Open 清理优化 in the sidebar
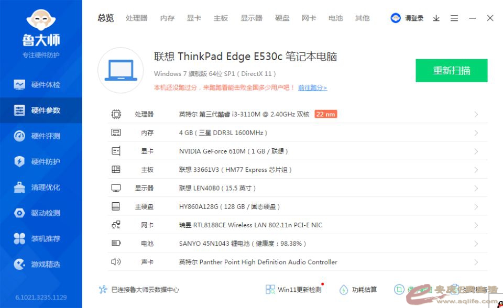503x308 pixels. [x=41, y=188]
